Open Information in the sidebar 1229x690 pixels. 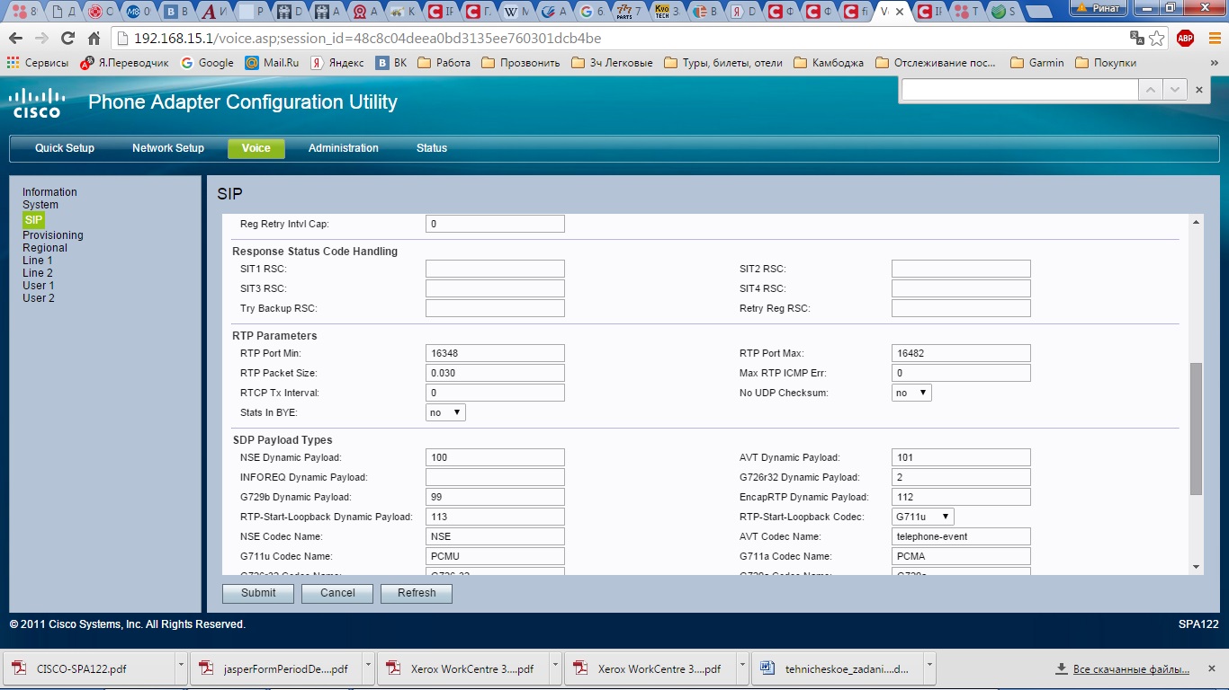tap(49, 192)
